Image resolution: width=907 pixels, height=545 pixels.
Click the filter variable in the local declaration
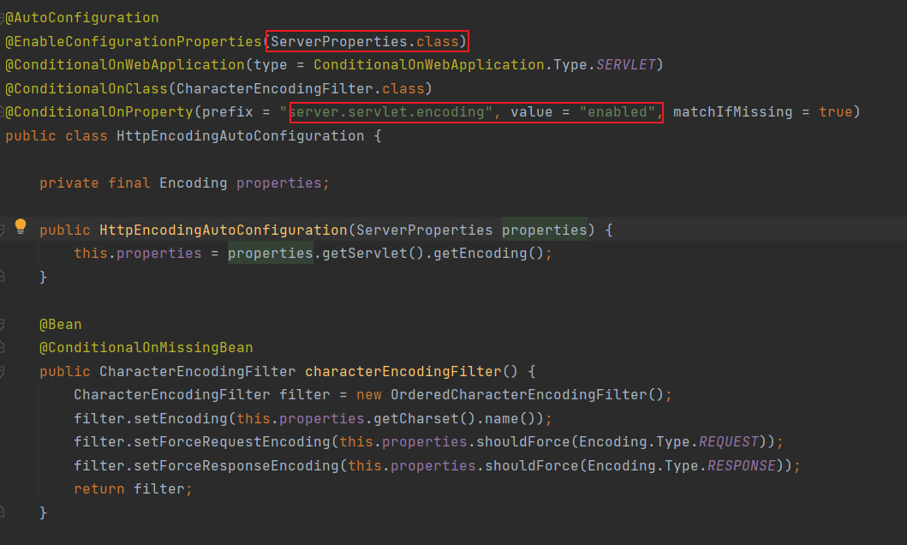tap(305, 394)
